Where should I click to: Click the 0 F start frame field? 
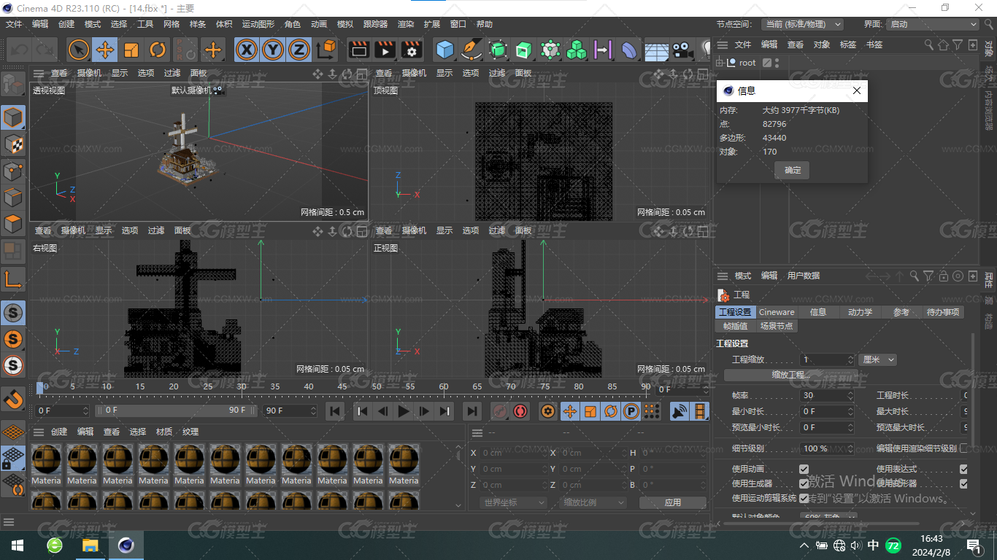(x=61, y=411)
